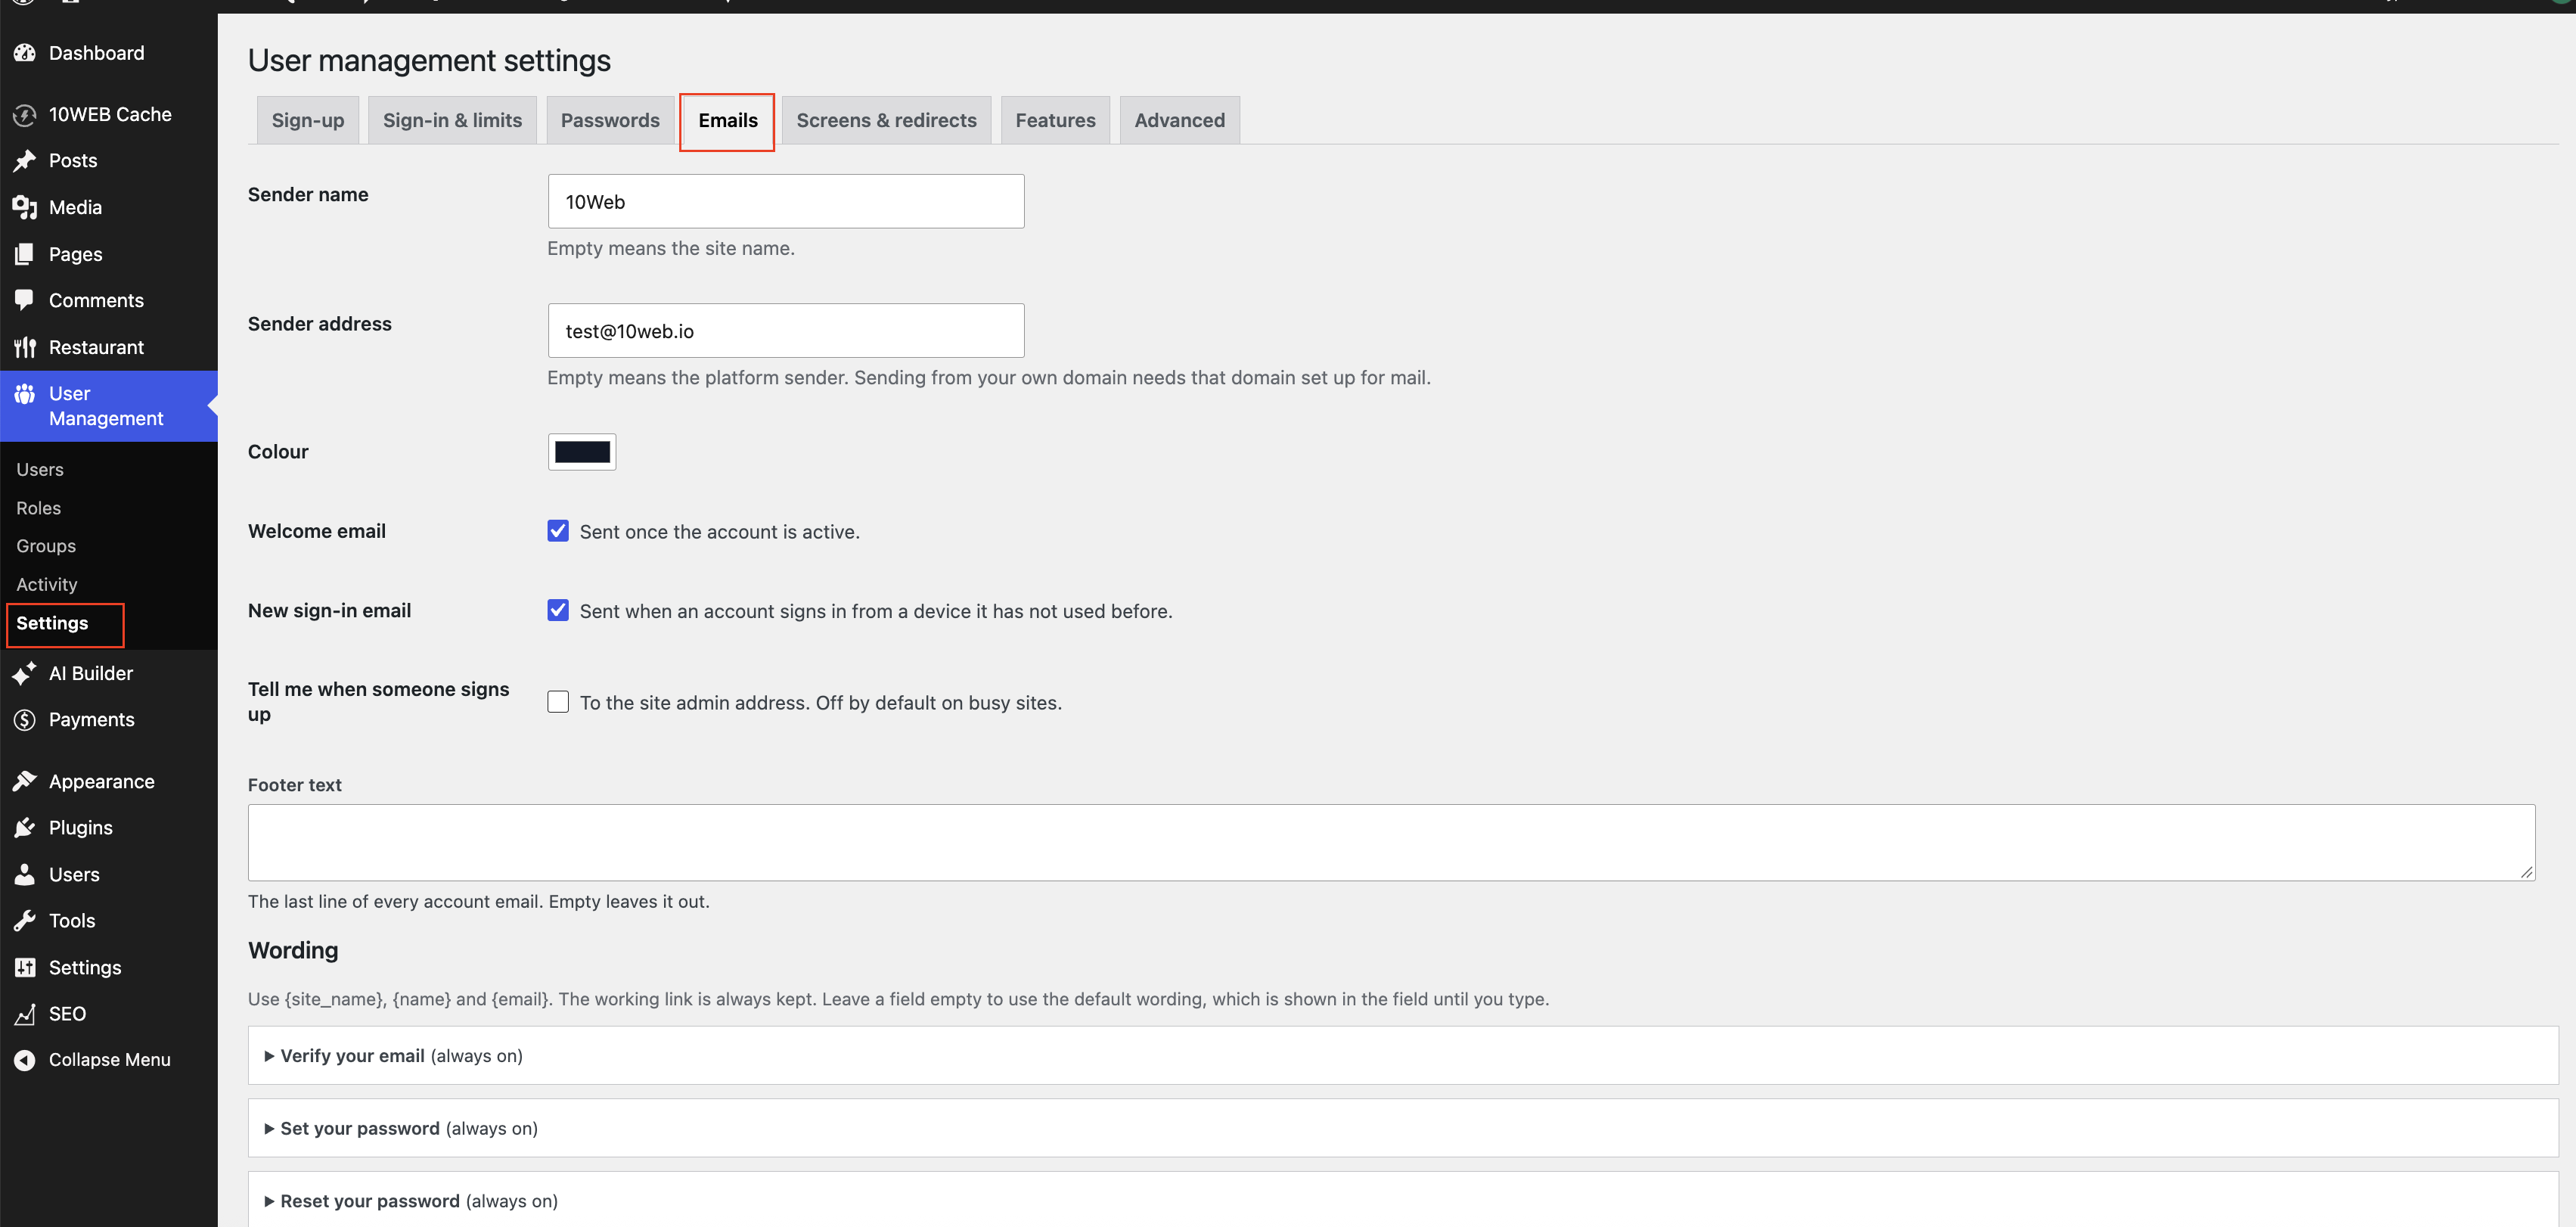This screenshot has width=2576, height=1227.
Task: Click the Media library icon
Action: [x=25, y=208]
